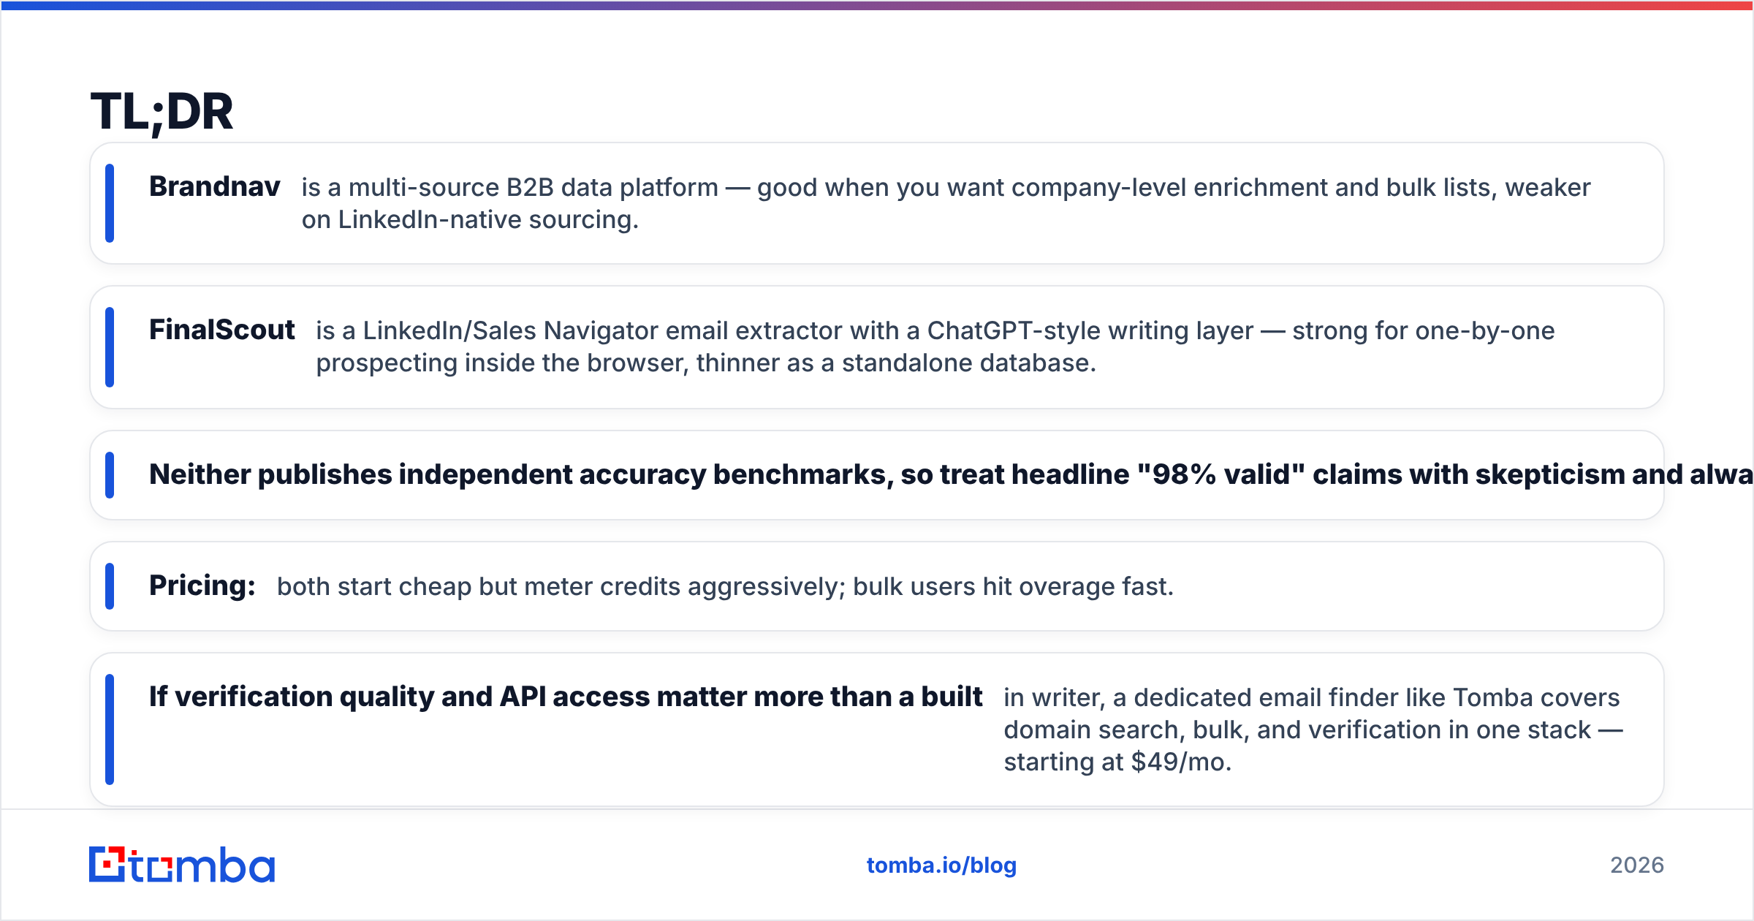Click the red square in Tomba logo
This screenshot has height=921, width=1754.
[108, 865]
